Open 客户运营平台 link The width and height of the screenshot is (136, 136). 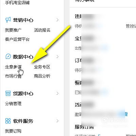[x=17, y=39]
